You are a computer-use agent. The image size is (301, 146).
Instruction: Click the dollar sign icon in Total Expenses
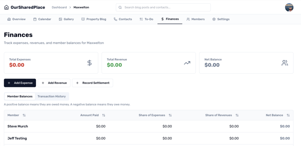tap(89, 63)
